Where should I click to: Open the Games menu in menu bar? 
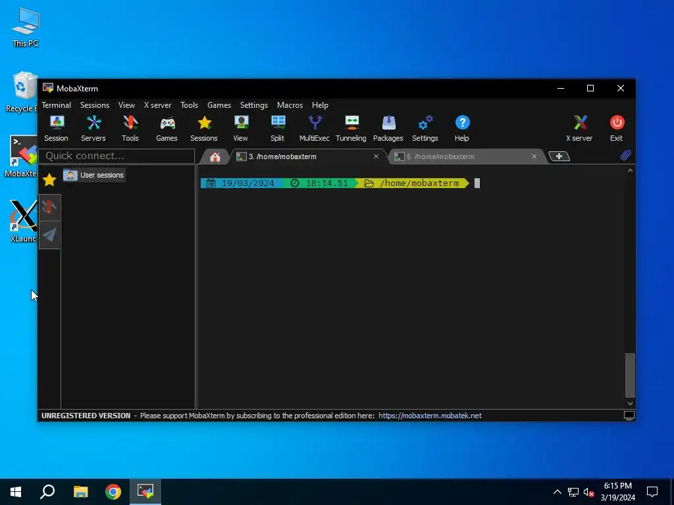(x=219, y=105)
